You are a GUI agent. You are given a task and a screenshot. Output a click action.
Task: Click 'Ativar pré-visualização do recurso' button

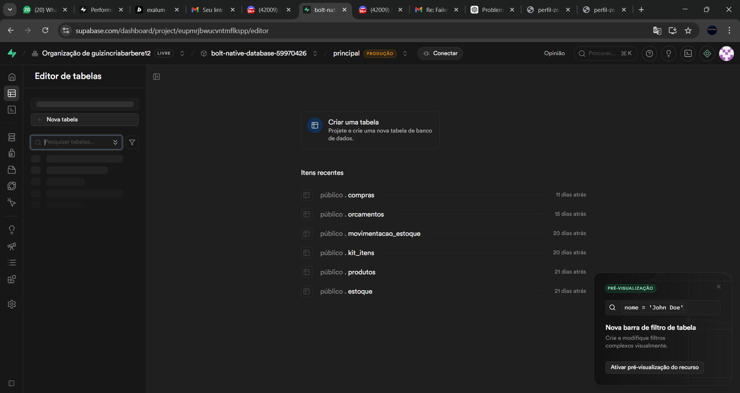pyautogui.click(x=654, y=367)
